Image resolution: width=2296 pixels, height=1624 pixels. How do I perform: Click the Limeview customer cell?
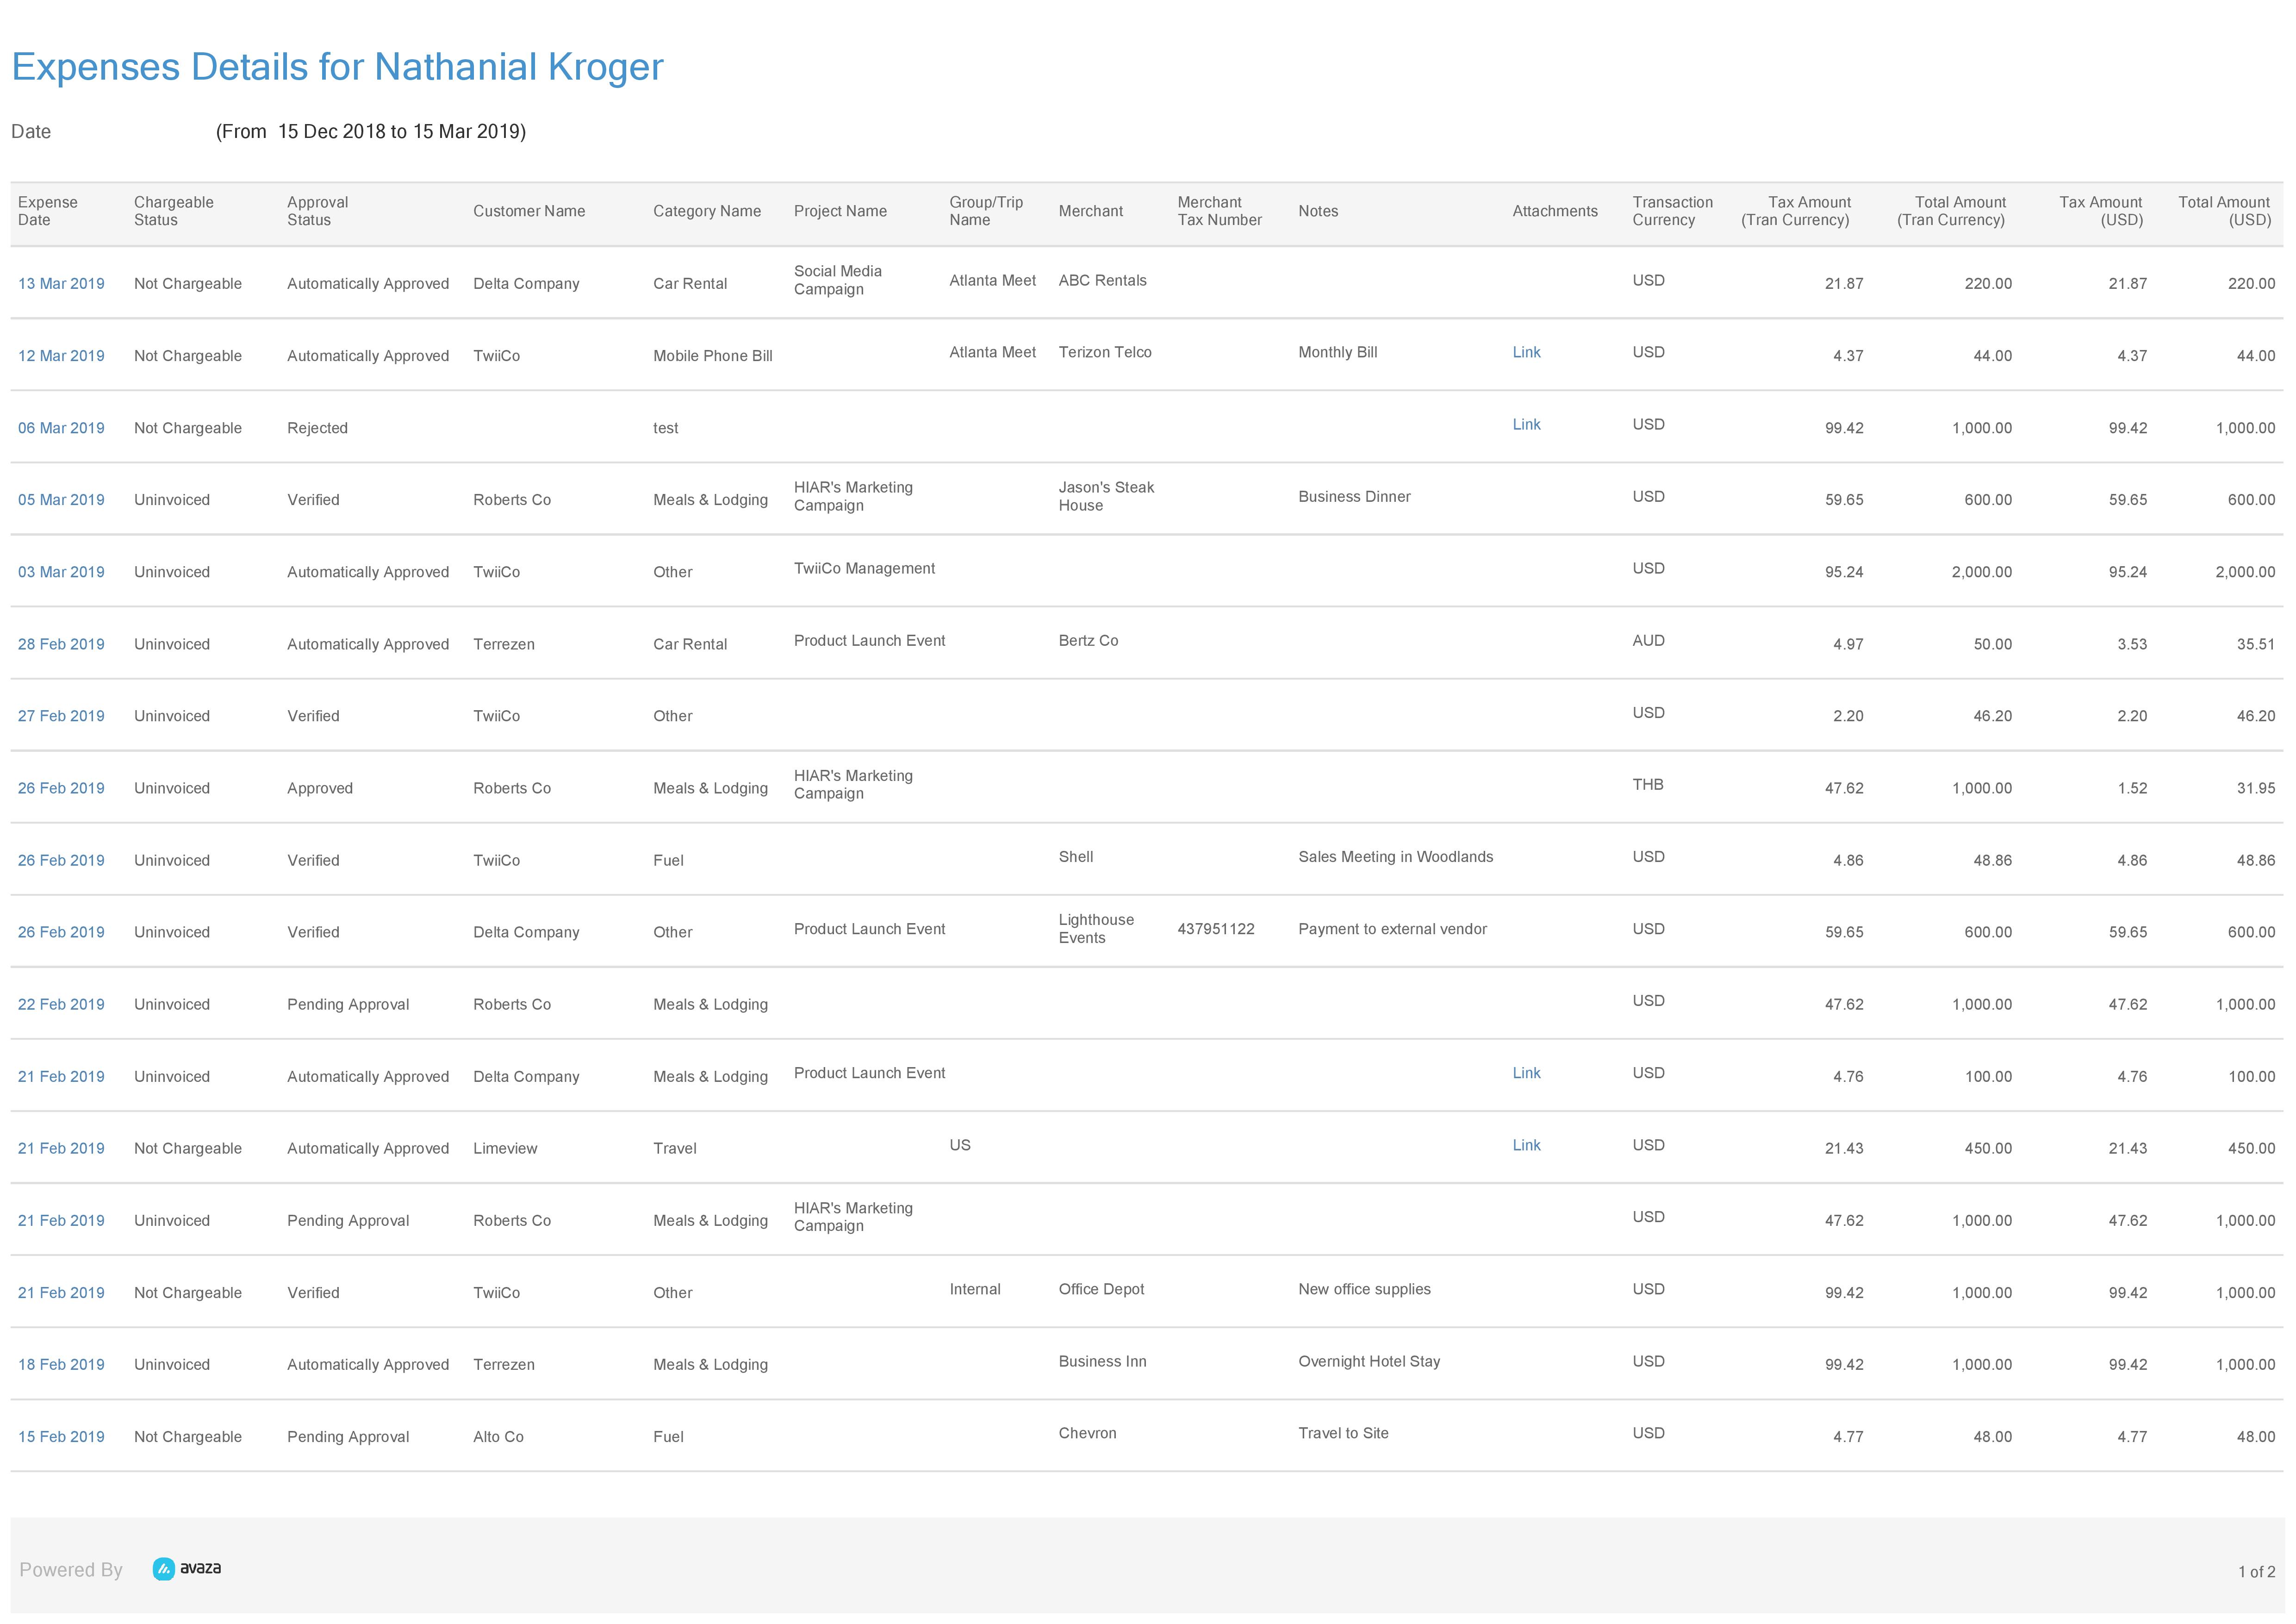pyautogui.click(x=505, y=1148)
